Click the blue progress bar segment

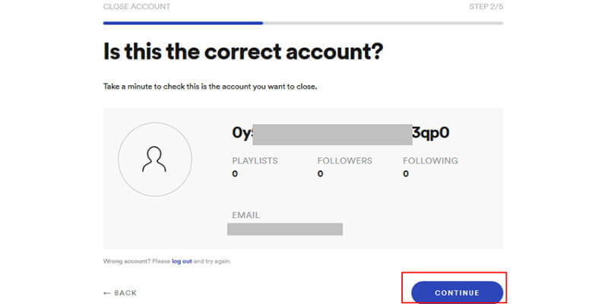click(x=183, y=23)
